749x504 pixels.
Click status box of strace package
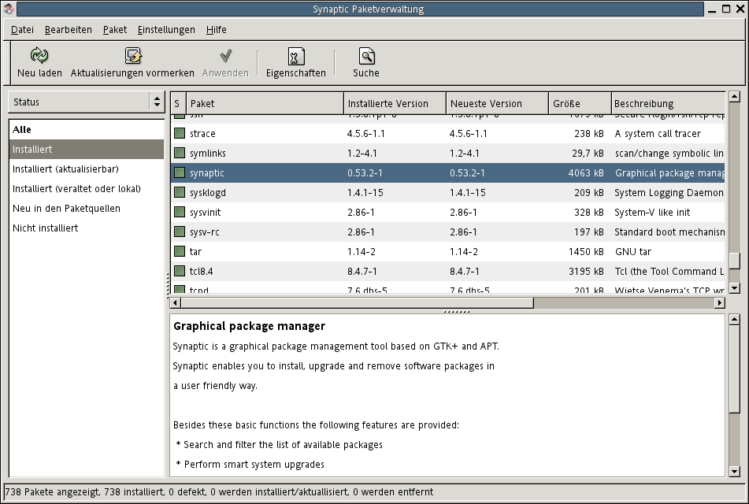click(x=180, y=134)
